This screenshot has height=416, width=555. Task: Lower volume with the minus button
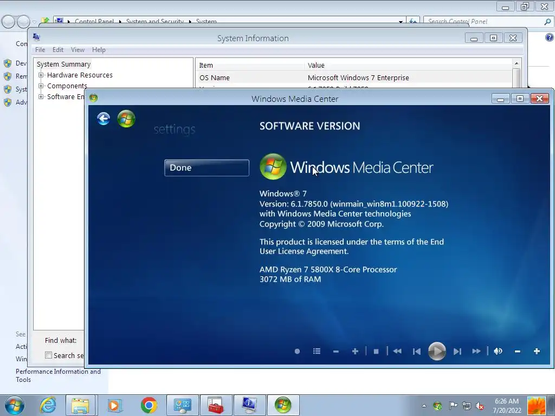tap(518, 351)
